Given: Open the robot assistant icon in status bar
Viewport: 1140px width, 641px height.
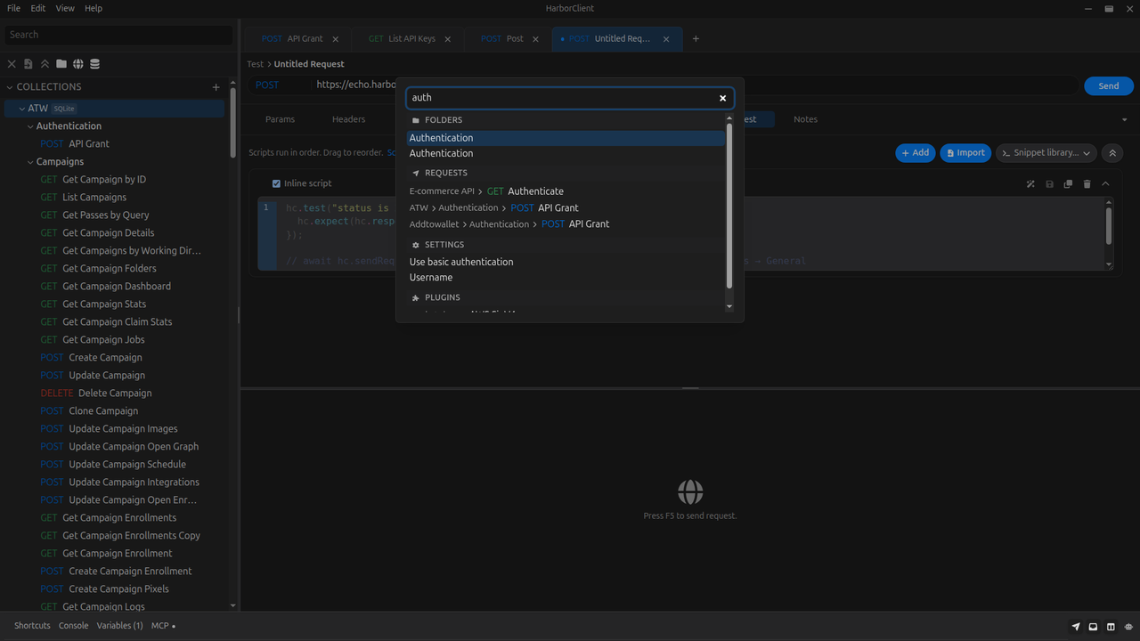Looking at the screenshot, I should click(1128, 627).
